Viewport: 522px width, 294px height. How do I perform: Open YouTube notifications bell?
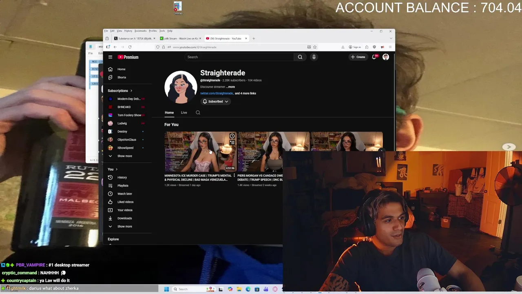(374, 57)
